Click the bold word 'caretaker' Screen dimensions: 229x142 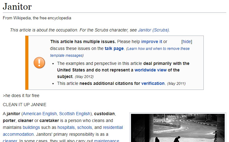tap(49, 120)
